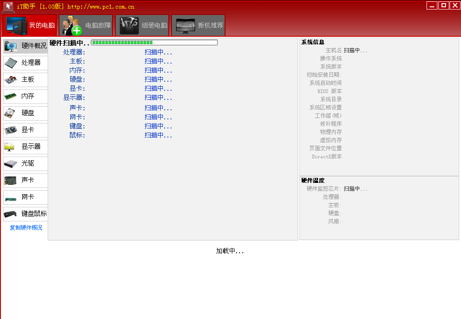Click the green RAM stick icon for 内存
This screenshot has height=319, width=461.
pos(10,96)
